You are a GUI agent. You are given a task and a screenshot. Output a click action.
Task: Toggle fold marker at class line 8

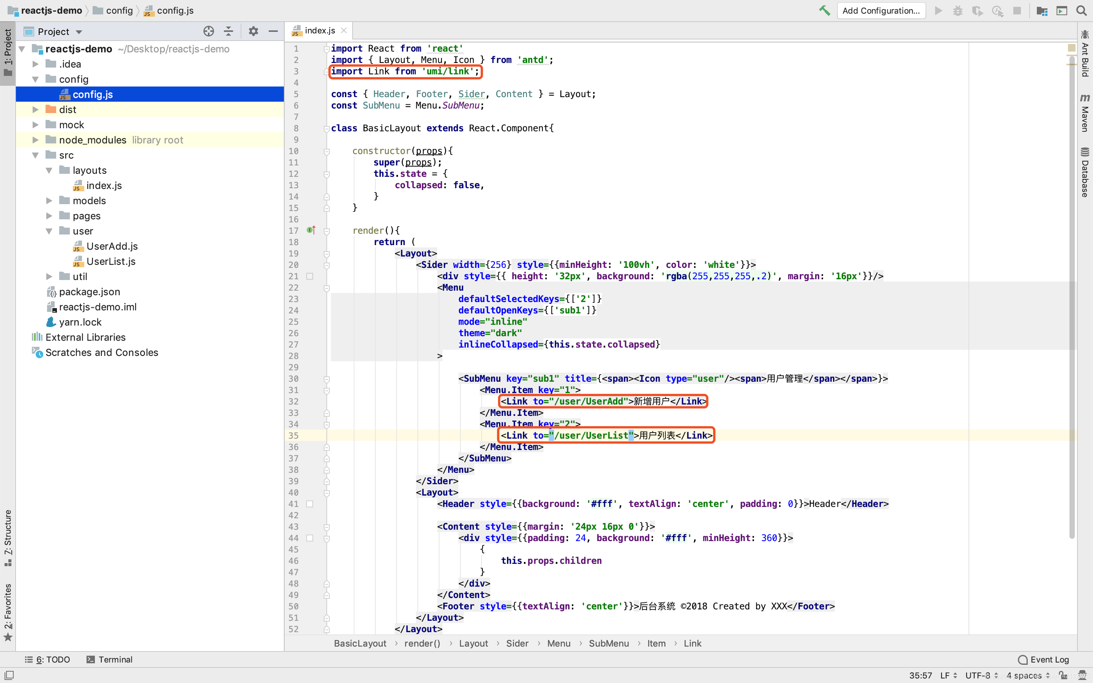point(326,129)
